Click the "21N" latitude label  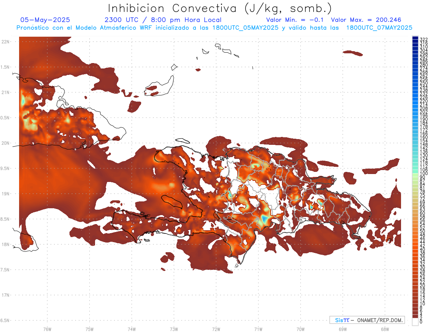pyautogui.click(x=5, y=93)
